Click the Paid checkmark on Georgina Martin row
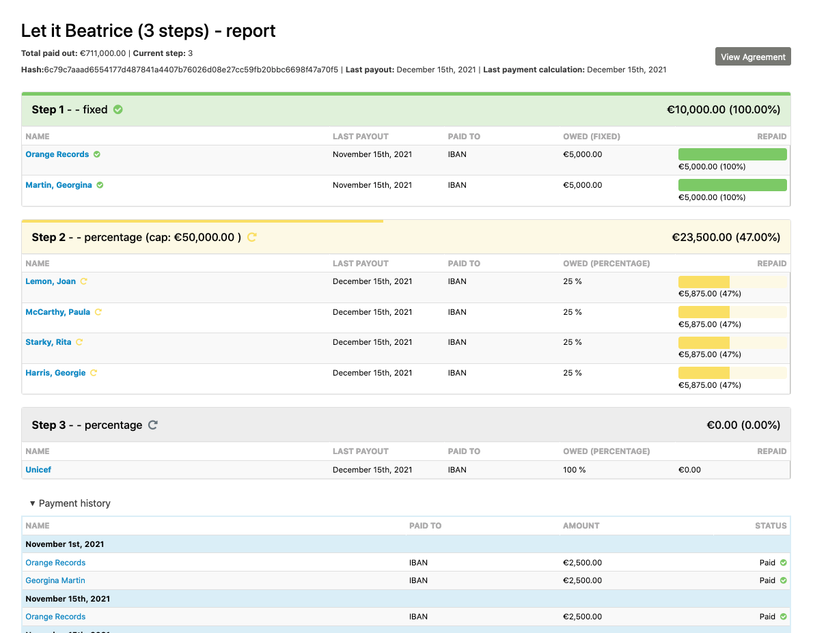 click(782, 580)
